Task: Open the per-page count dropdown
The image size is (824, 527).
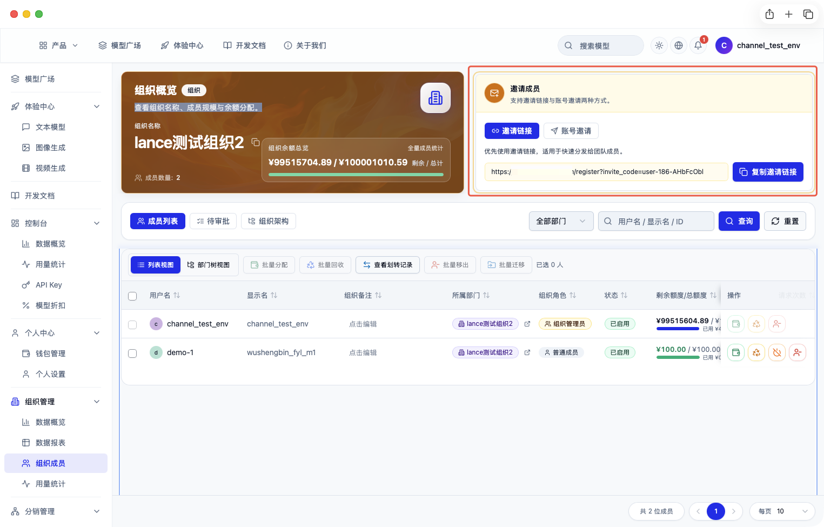Action: coord(782,511)
